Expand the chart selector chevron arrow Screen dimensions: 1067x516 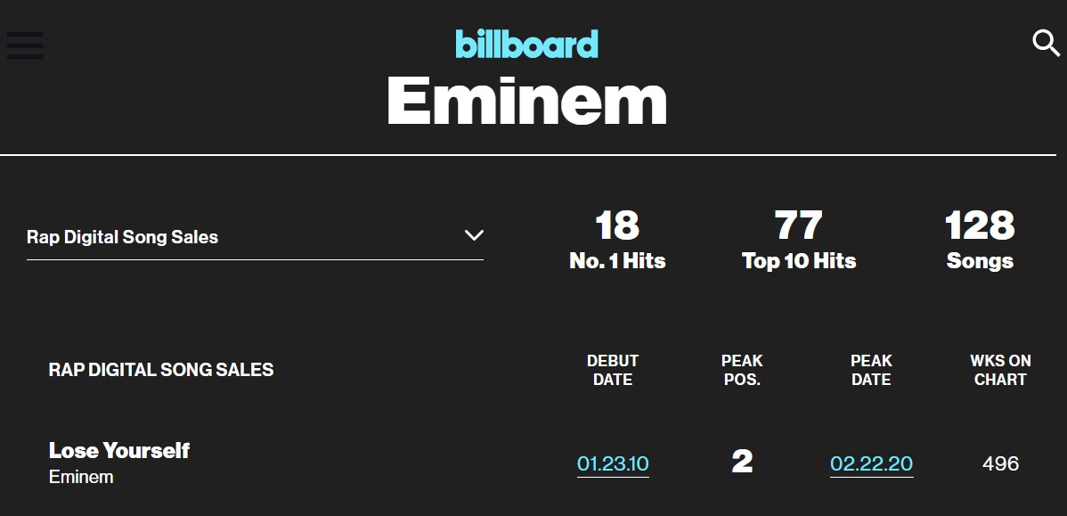(x=474, y=235)
